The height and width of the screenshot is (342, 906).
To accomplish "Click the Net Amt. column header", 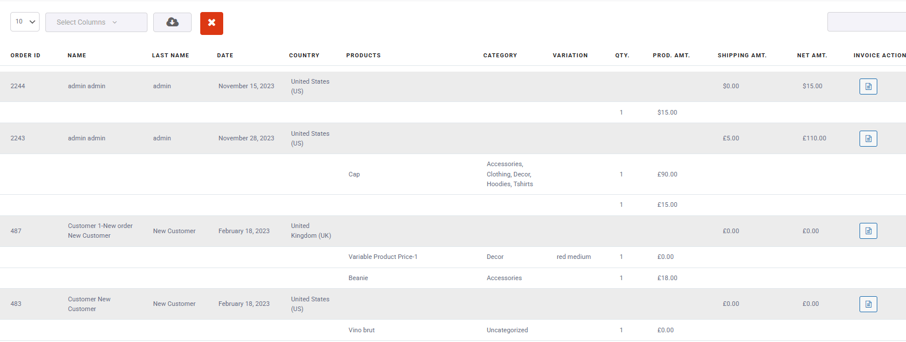I will click(x=811, y=56).
